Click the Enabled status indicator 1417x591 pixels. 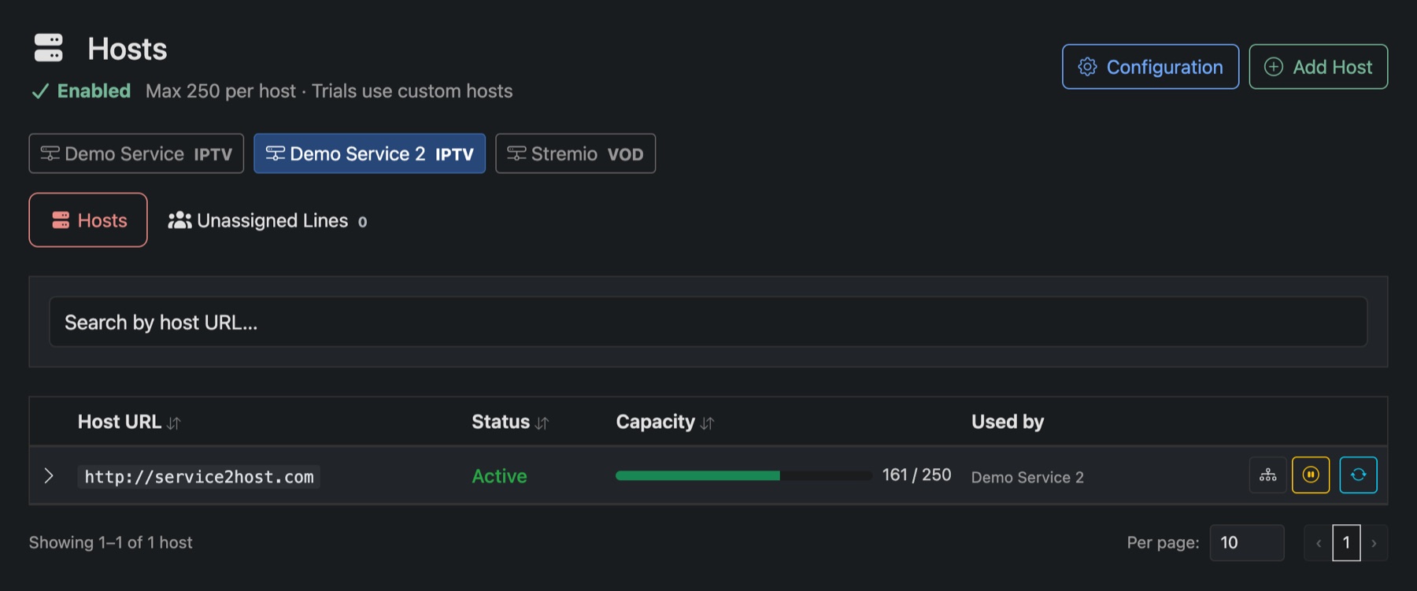click(x=81, y=91)
